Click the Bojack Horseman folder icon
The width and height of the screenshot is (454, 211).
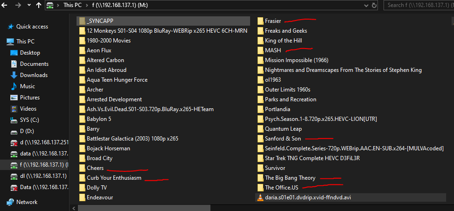[x=82, y=149]
